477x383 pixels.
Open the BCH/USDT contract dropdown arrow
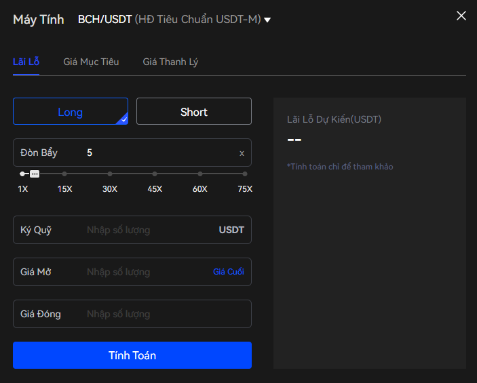[x=267, y=20]
